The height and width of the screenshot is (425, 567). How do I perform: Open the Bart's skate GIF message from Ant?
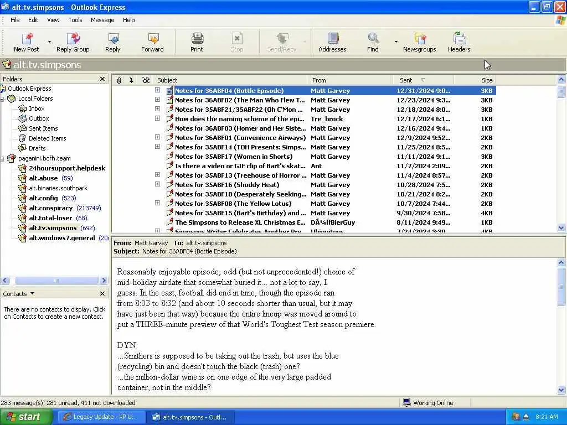(240, 166)
